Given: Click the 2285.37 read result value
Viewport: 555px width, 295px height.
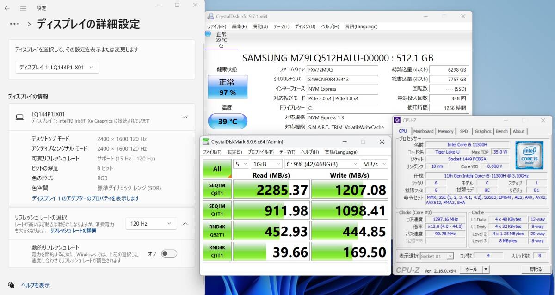Looking at the screenshot, I should click(x=271, y=189).
